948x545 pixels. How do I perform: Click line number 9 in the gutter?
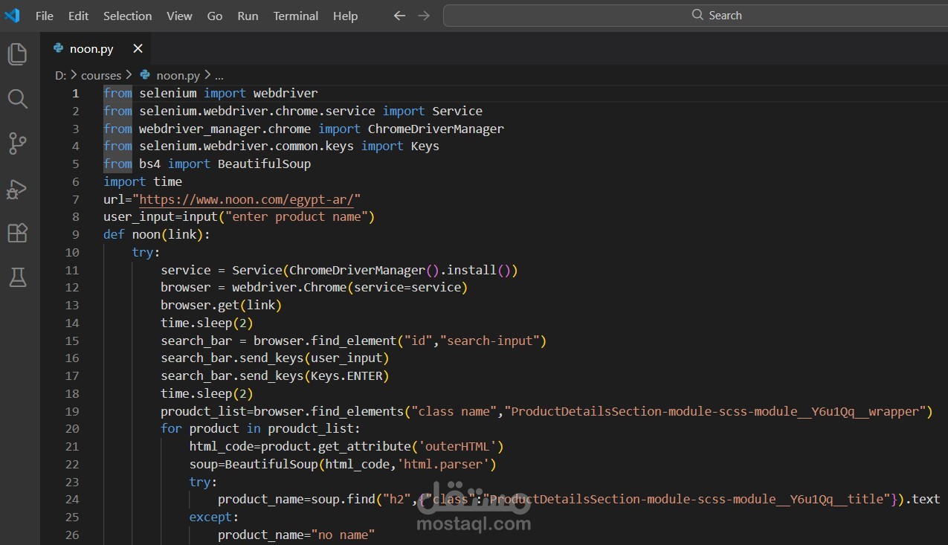pos(75,234)
